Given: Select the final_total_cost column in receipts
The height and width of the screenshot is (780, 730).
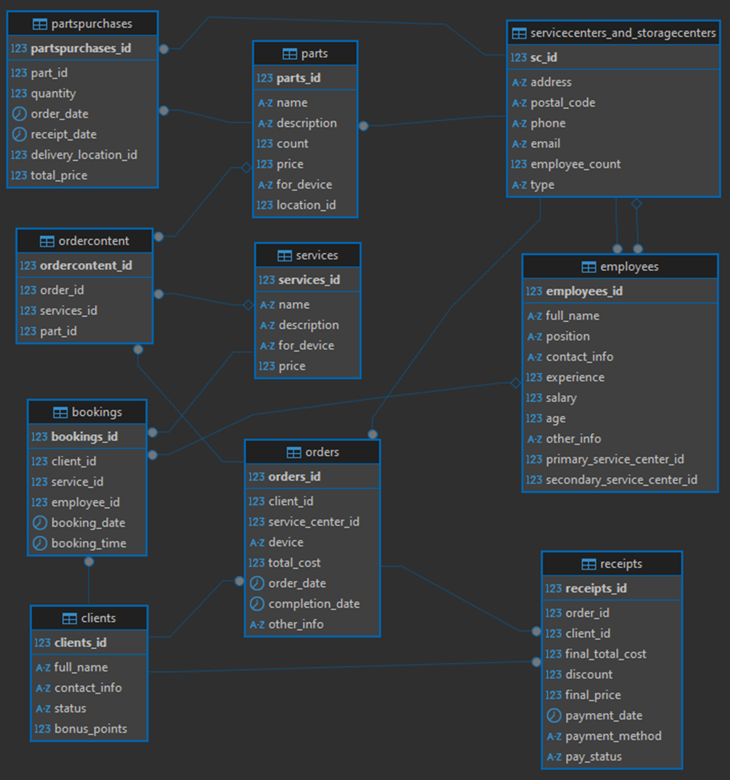Looking at the screenshot, I should click(612, 655).
